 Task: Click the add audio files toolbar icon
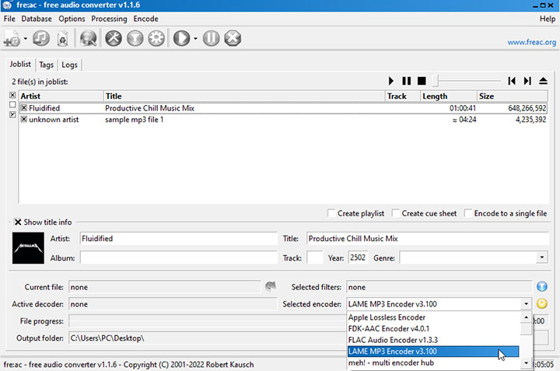tap(12, 39)
